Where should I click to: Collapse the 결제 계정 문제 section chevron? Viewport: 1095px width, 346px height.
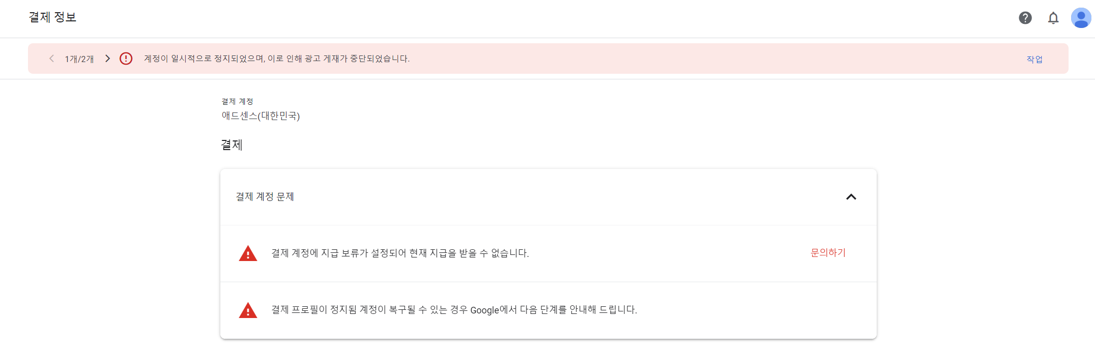(x=851, y=197)
